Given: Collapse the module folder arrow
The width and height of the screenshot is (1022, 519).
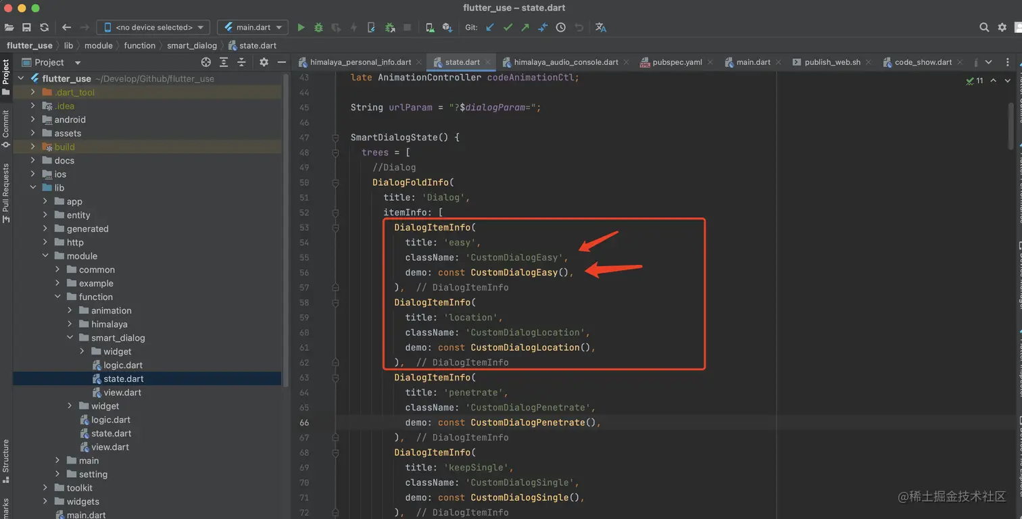Looking at the screenshot, I should [45, 256].
